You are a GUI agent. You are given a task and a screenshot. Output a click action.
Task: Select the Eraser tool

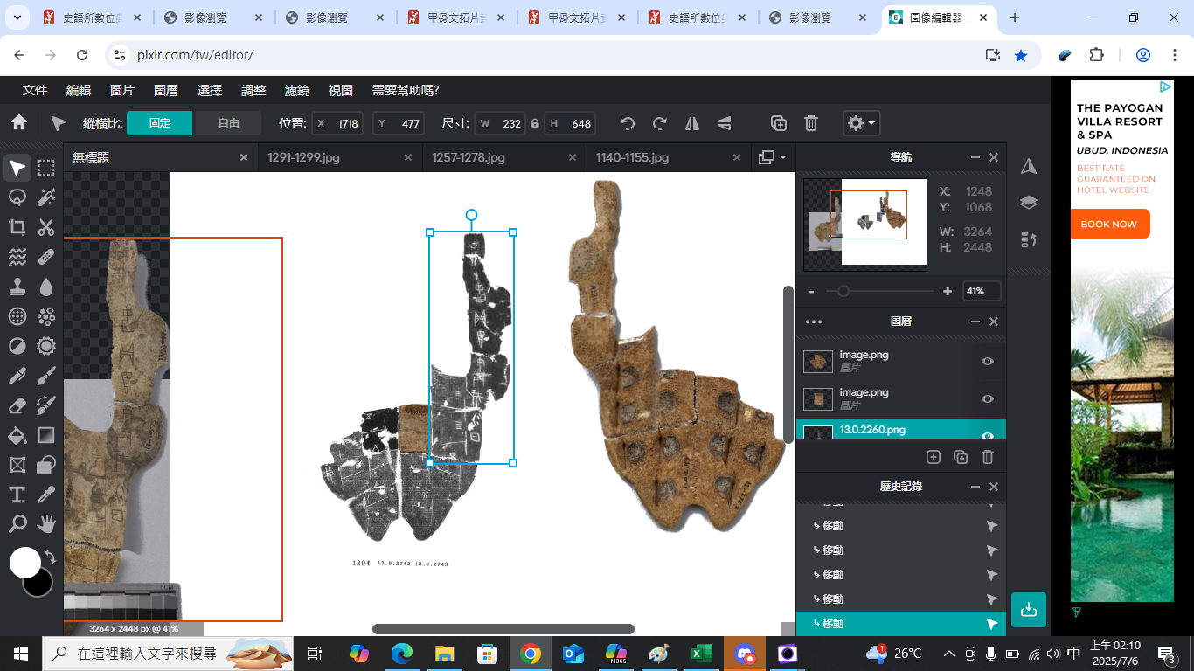click(17, 405)
